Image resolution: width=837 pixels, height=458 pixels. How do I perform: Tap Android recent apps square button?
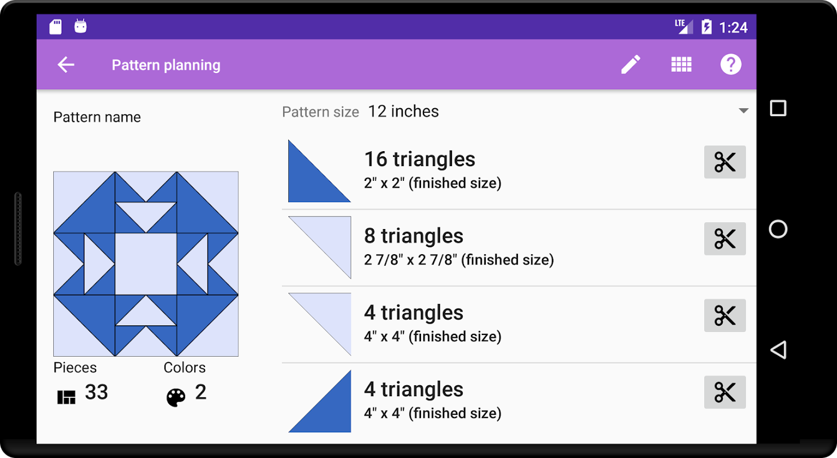(x=778, y=108)
